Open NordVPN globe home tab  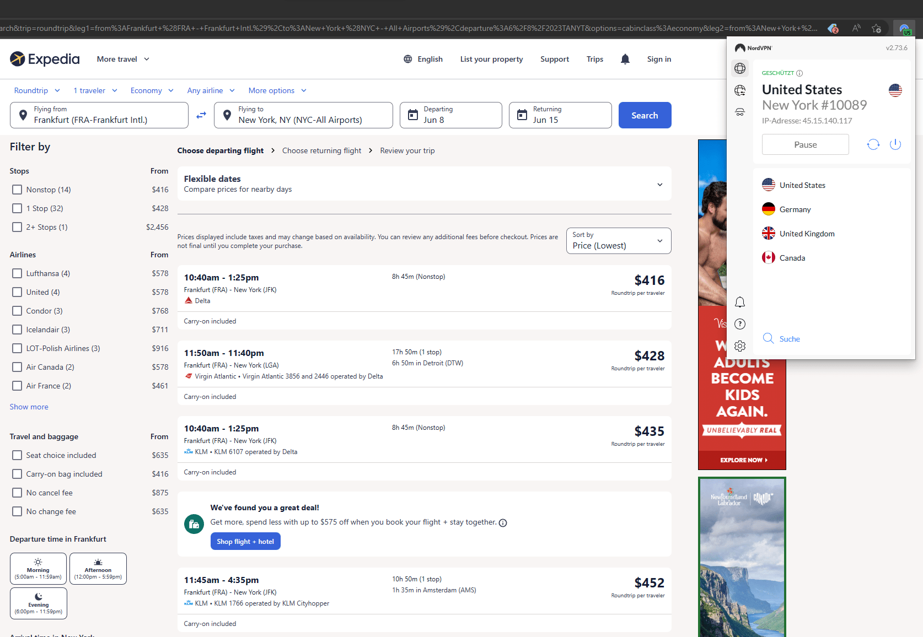pos(740,68)
